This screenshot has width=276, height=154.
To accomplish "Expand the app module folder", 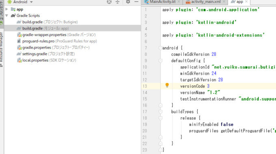I will pyautogui.click(x=6, y=9).
